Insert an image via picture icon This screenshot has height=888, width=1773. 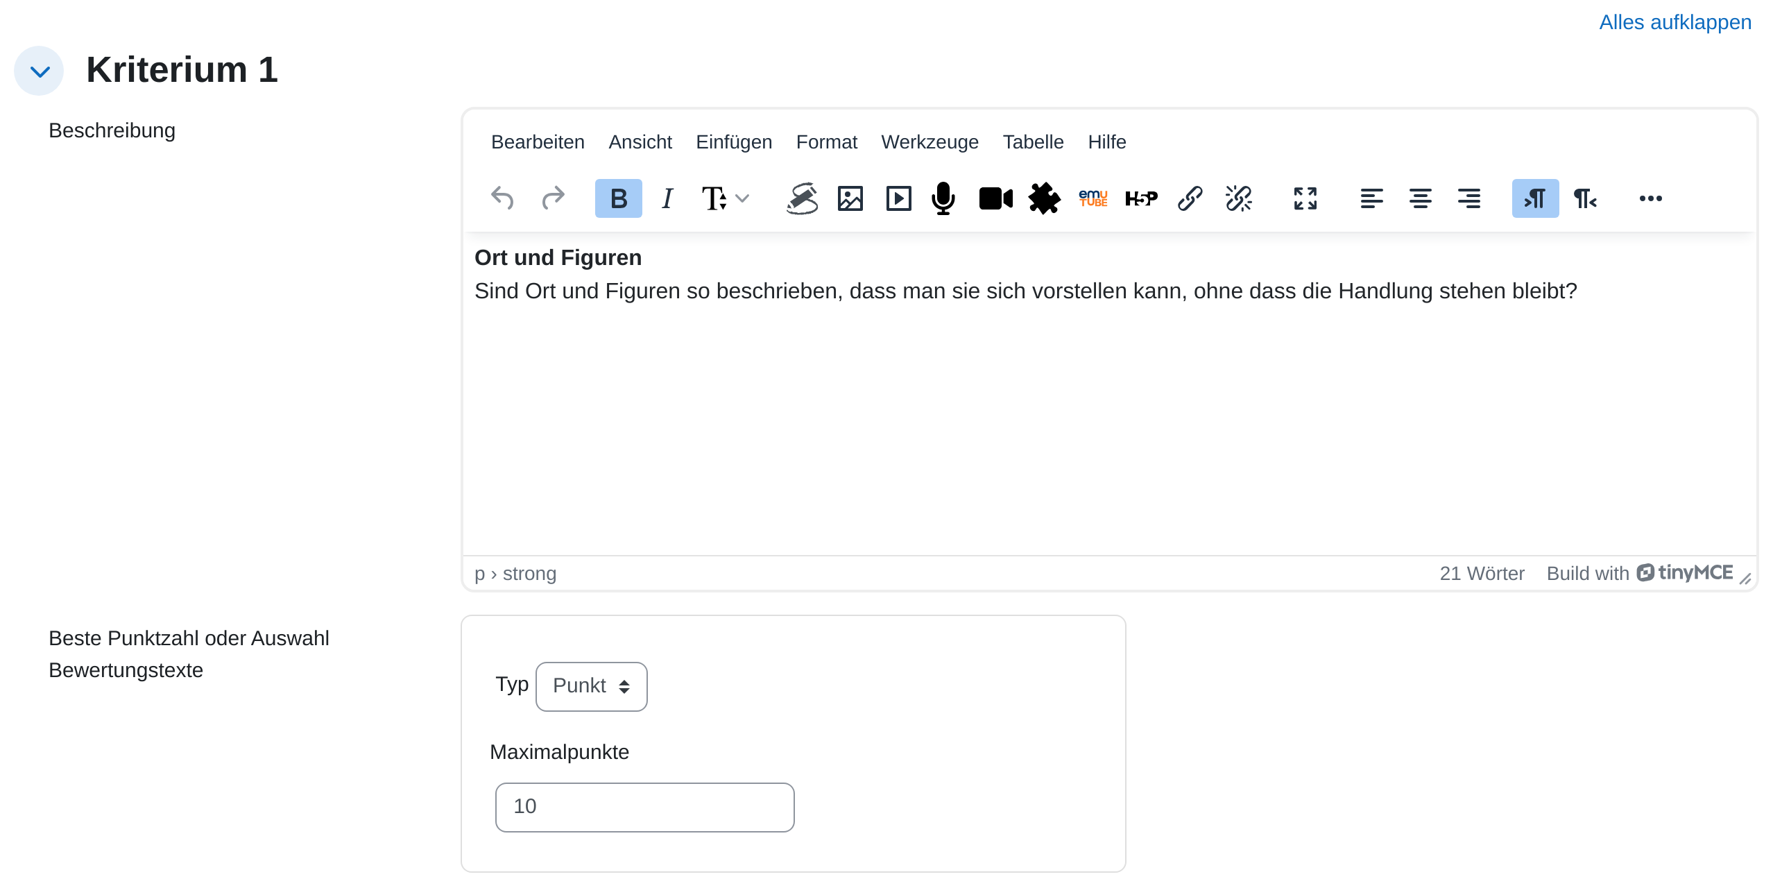850,198
